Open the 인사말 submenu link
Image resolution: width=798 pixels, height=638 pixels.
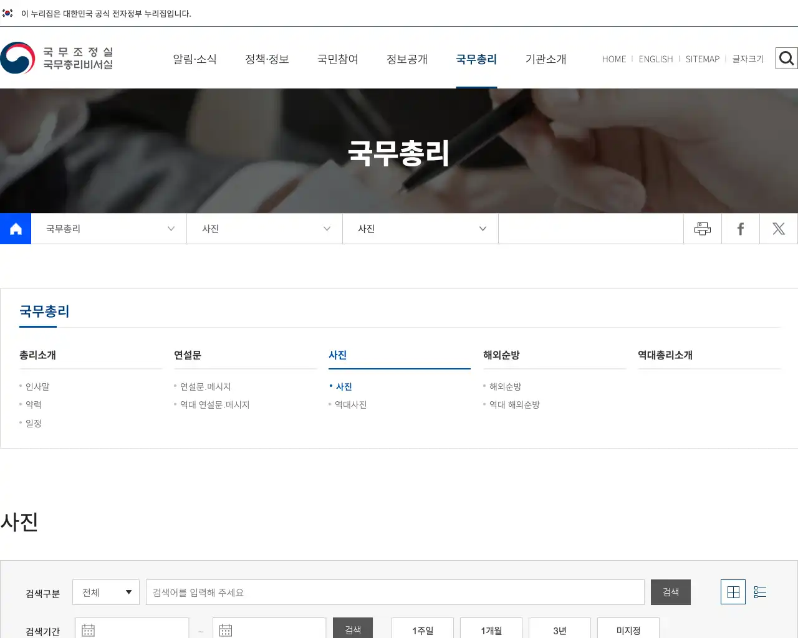point(37,386)
